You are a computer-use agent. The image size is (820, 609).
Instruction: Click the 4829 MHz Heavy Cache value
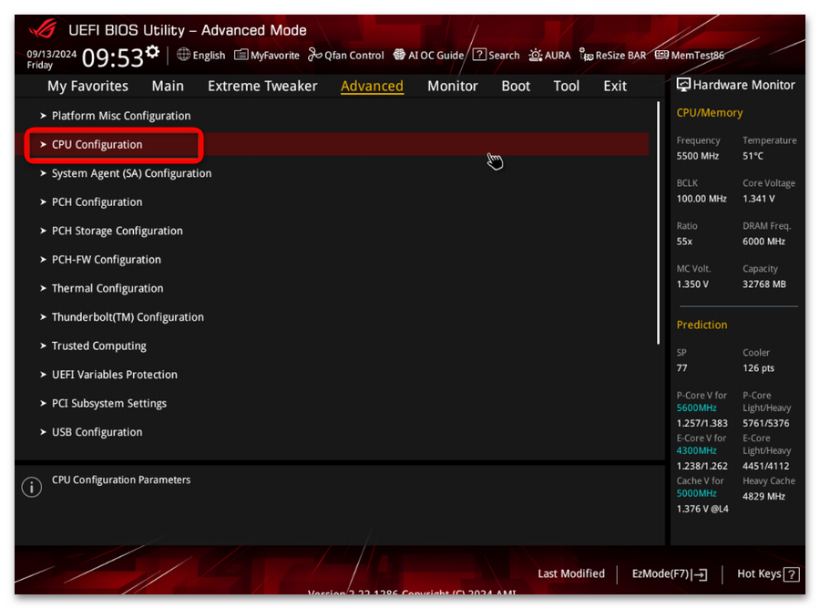pos(764,497)
